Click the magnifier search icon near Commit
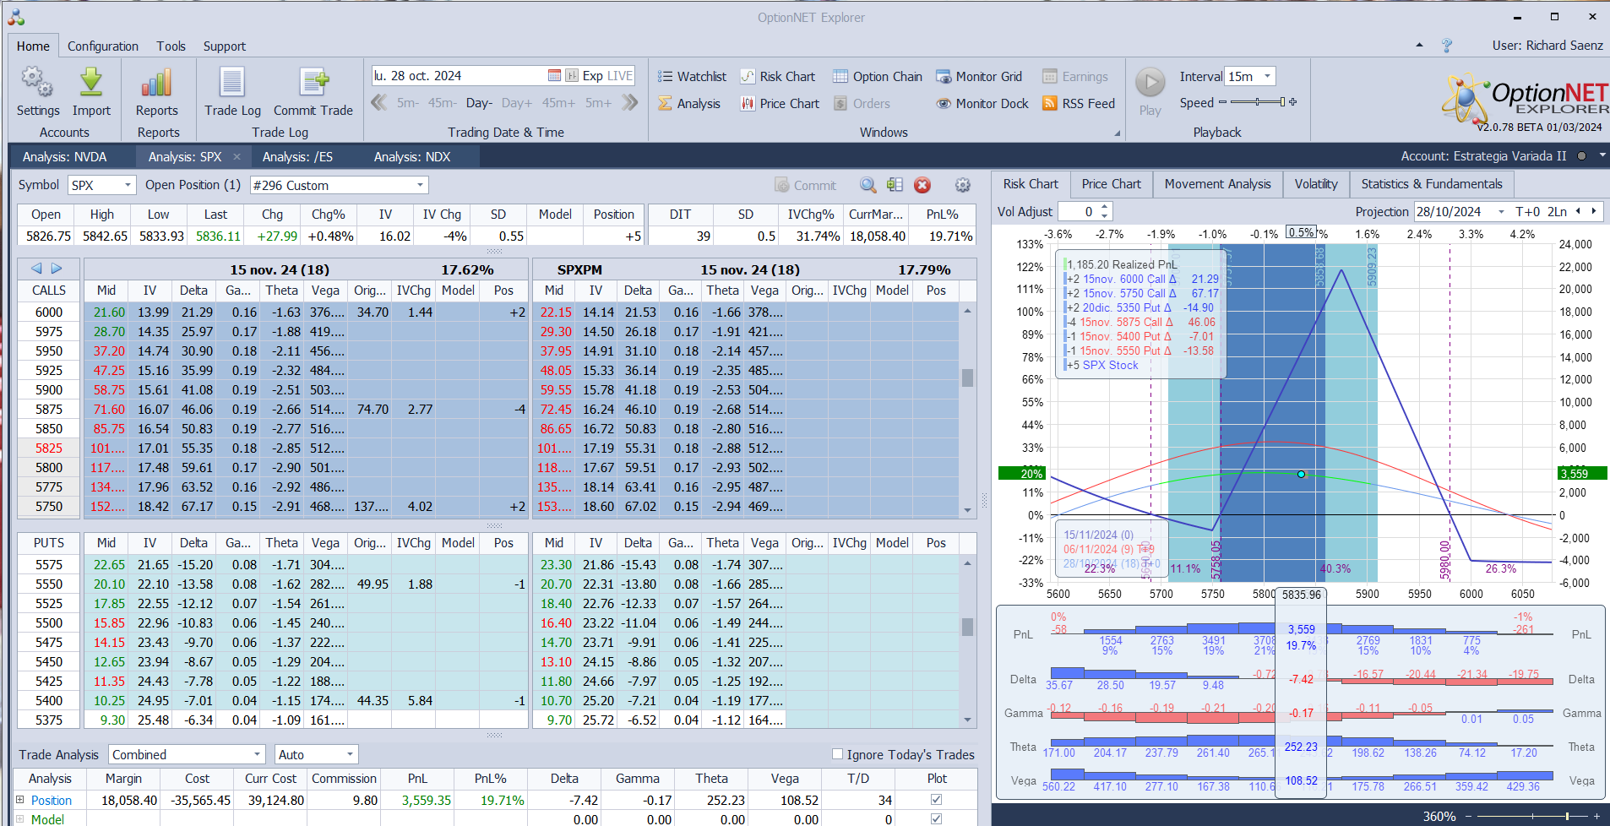 pos(868,185)
